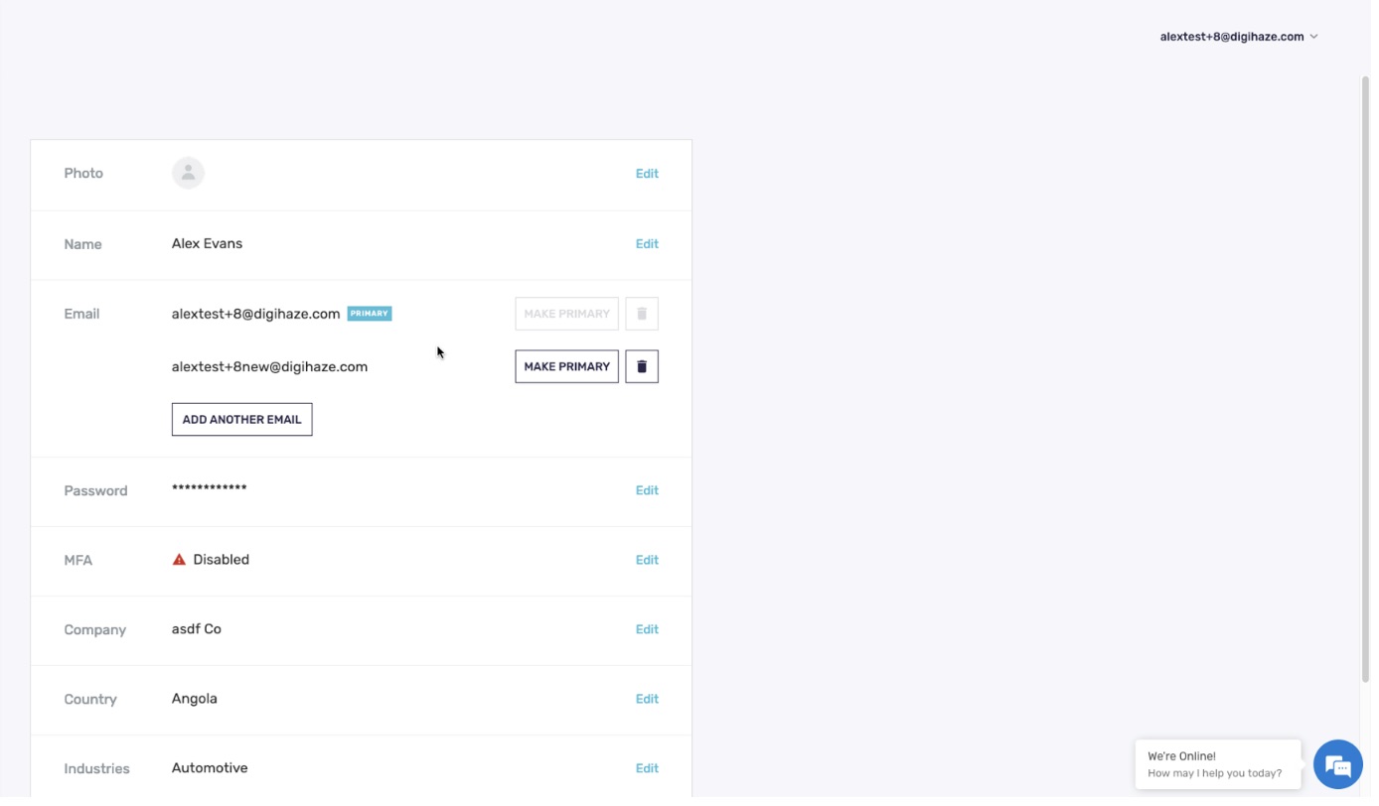
Task: Edit the Automotive industries field
Action: (647, 769)
